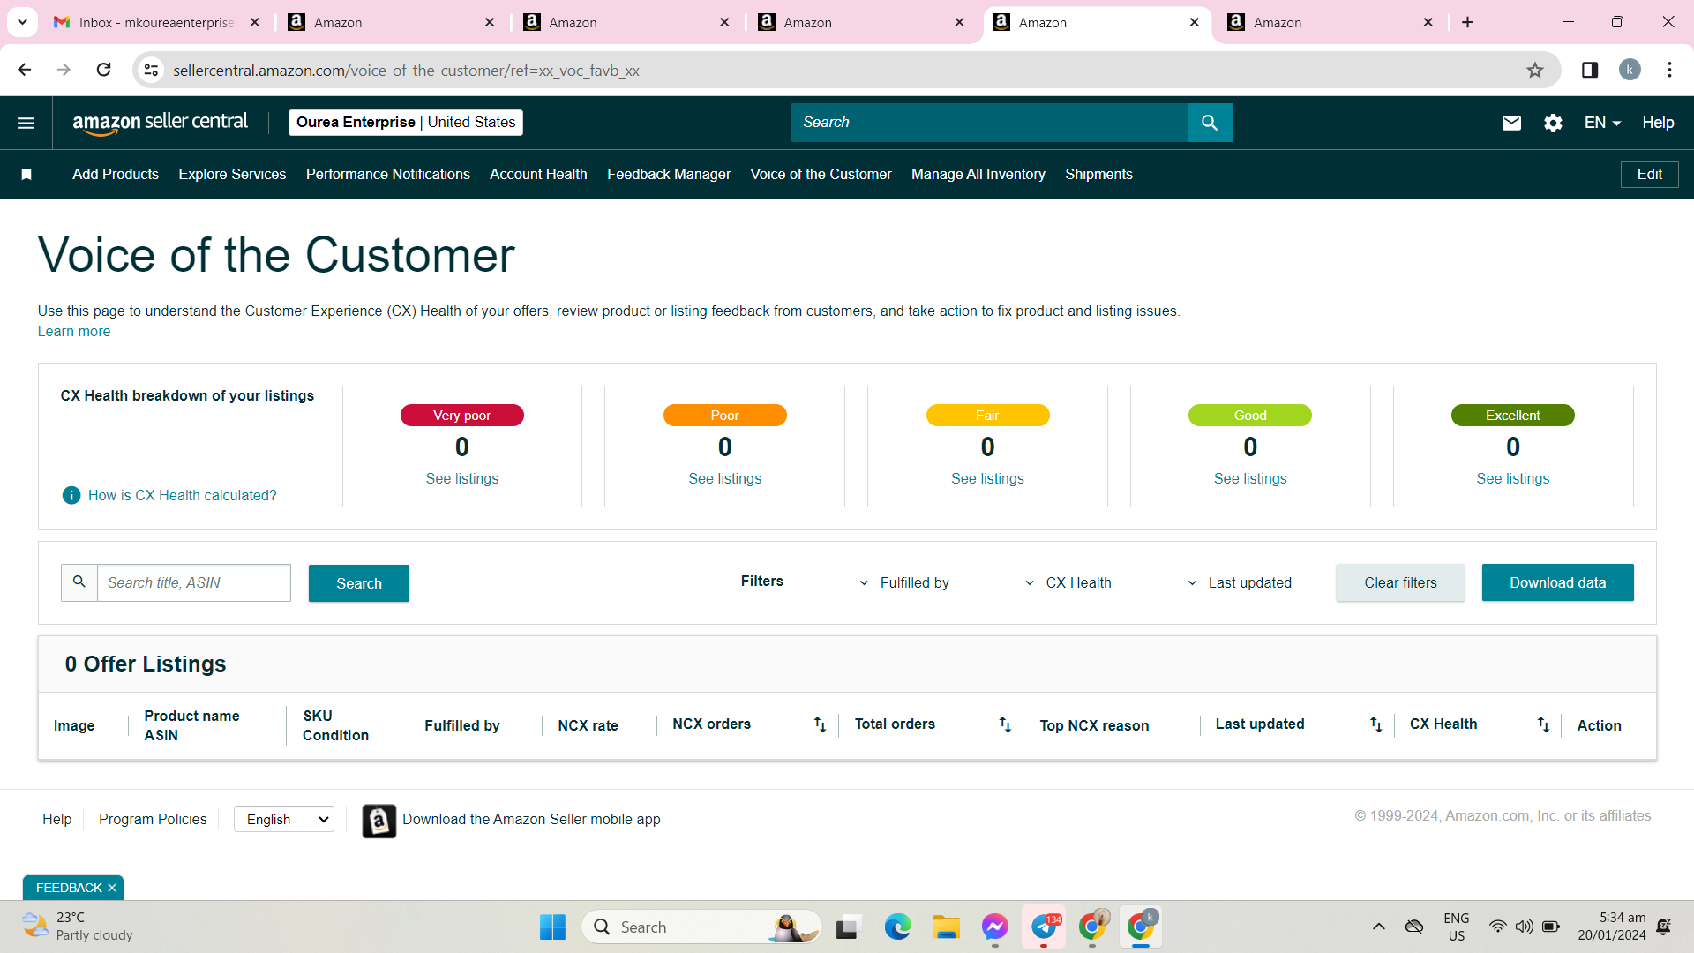Open Chrome side panel icon
The width and height of the screenshot is (1694, 953).
coord(1590,70)
